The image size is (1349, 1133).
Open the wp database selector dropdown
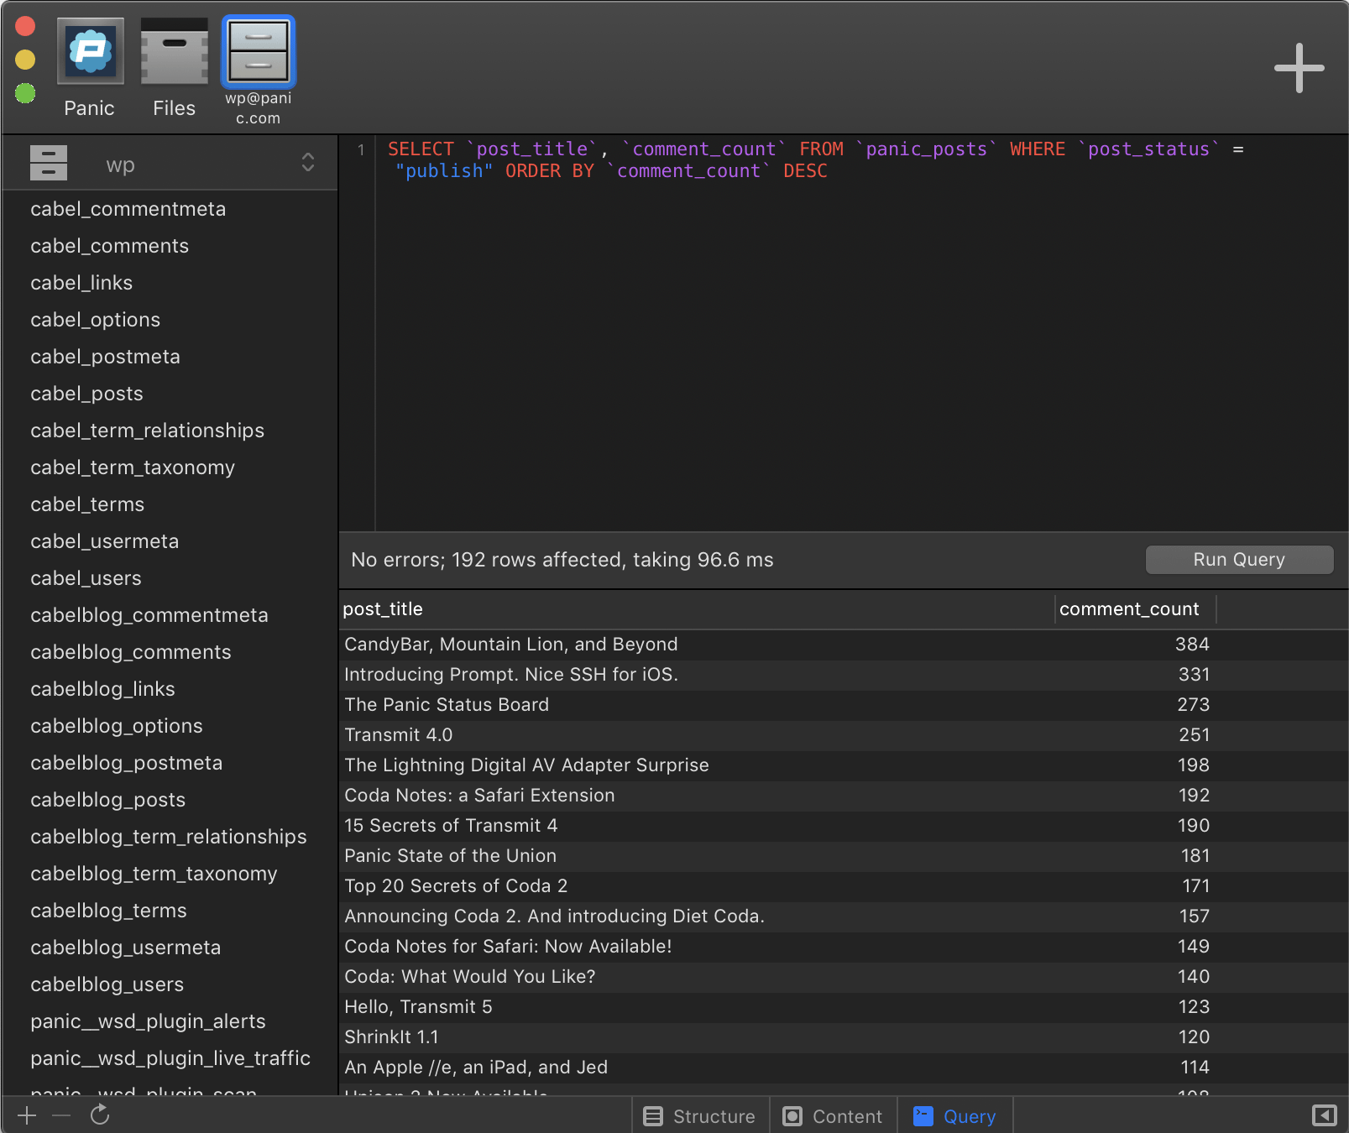point(170,164)
